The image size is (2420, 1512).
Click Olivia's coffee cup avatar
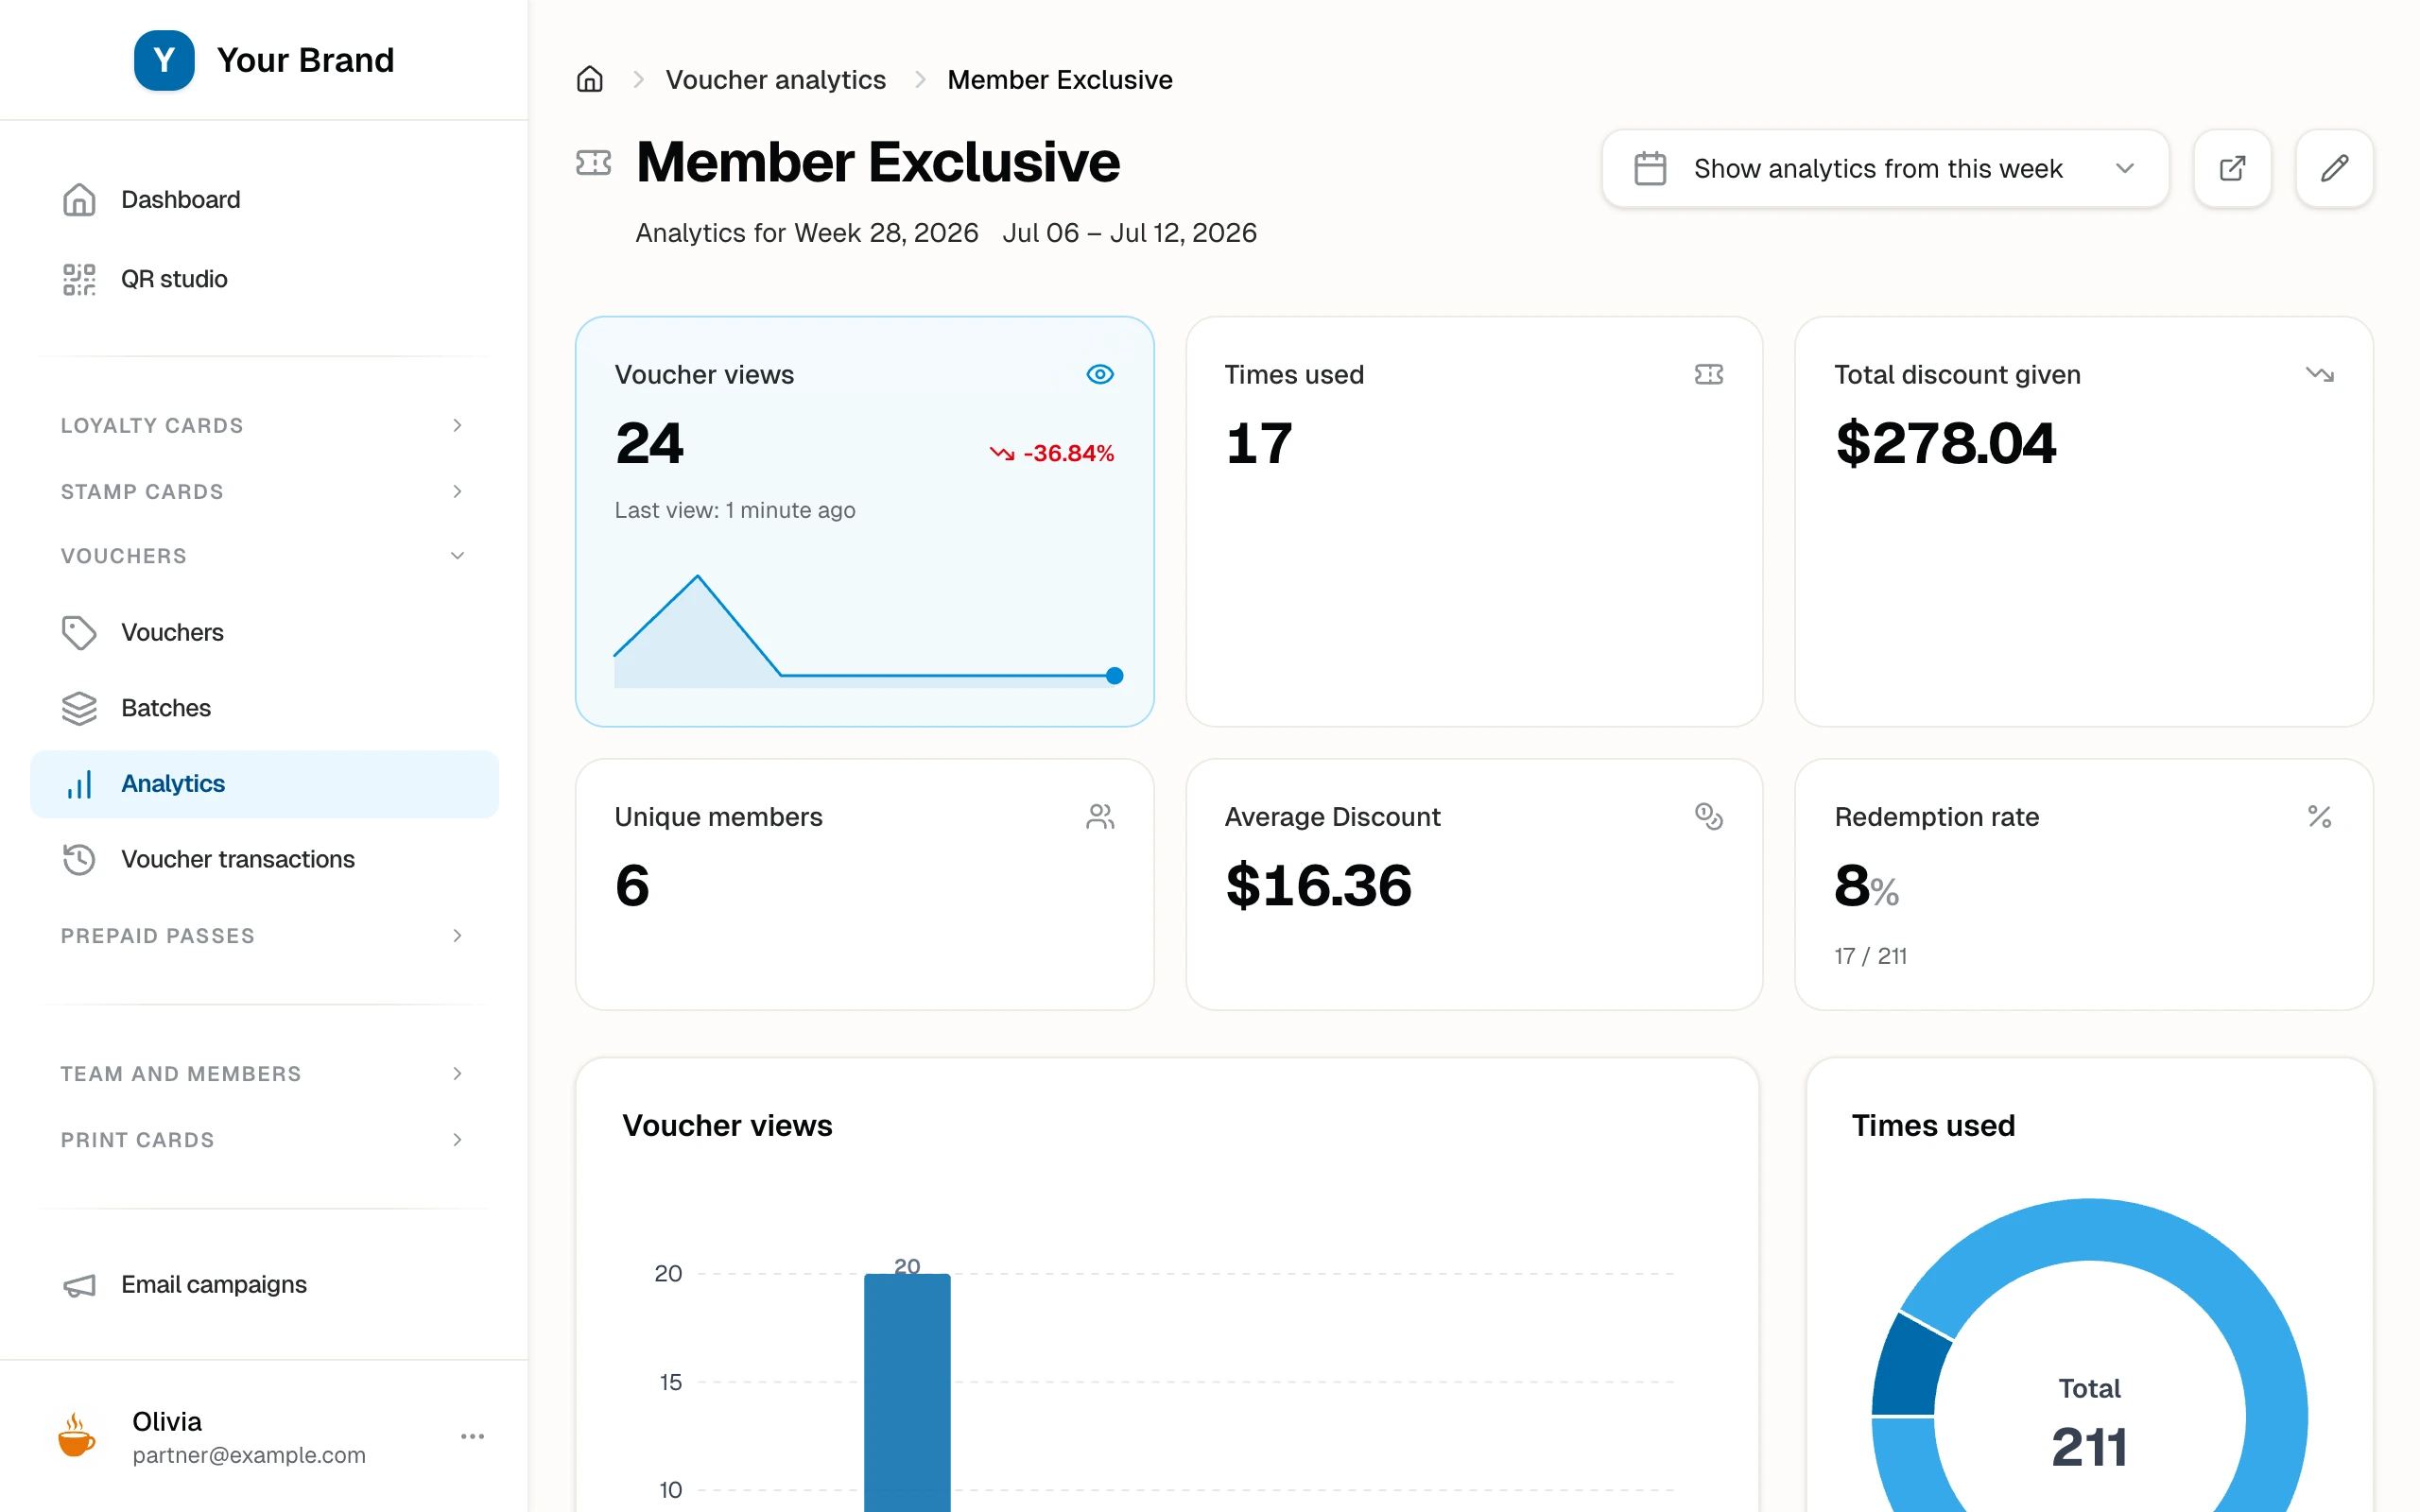76,1436
